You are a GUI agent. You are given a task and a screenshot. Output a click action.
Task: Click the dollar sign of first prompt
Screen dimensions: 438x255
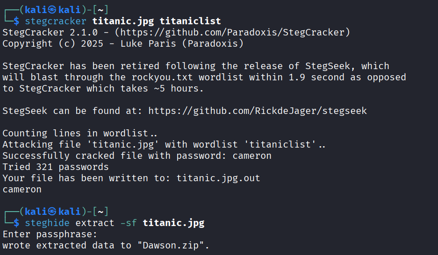pos(16,21)
